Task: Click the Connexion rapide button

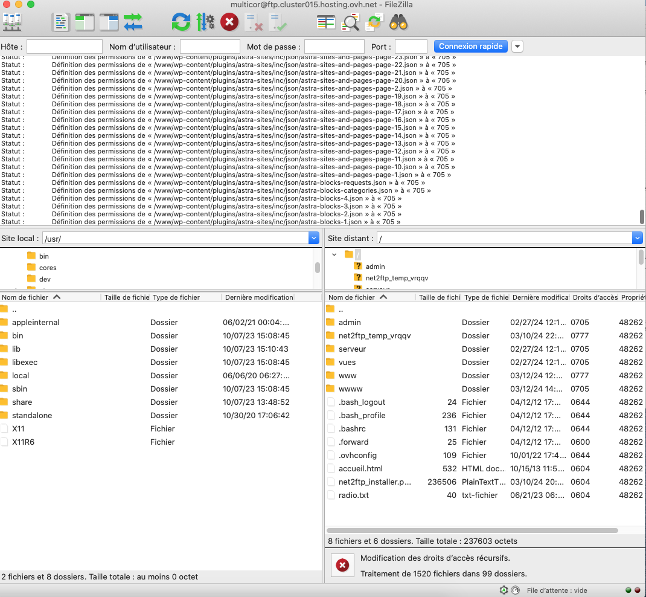Action: tap(470, 47)
